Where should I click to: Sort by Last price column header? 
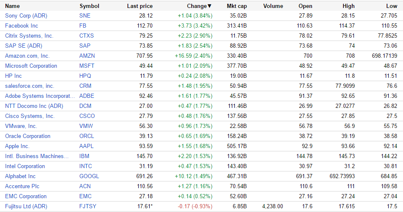tap(140, 6)
